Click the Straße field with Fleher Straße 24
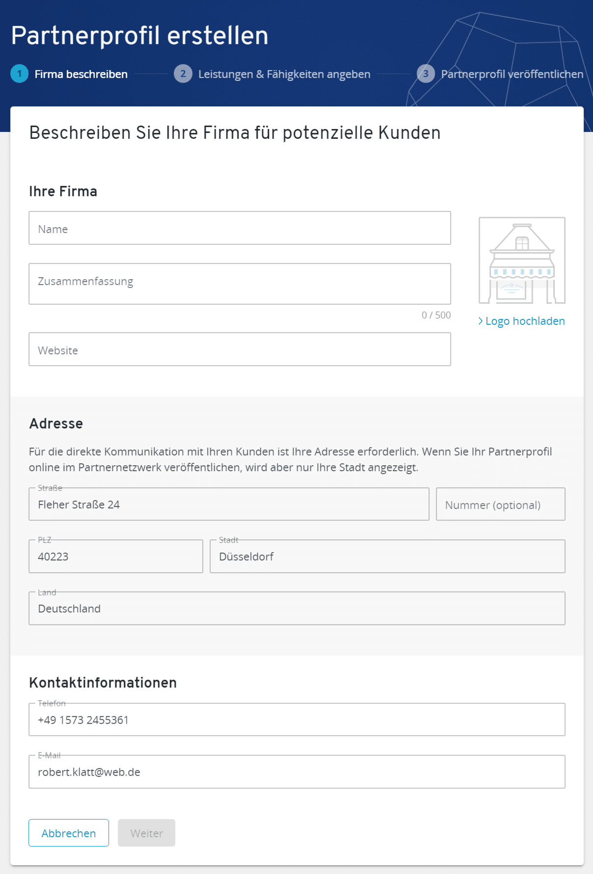The width and height of the screenshot is (593, 874). point(229,504)
